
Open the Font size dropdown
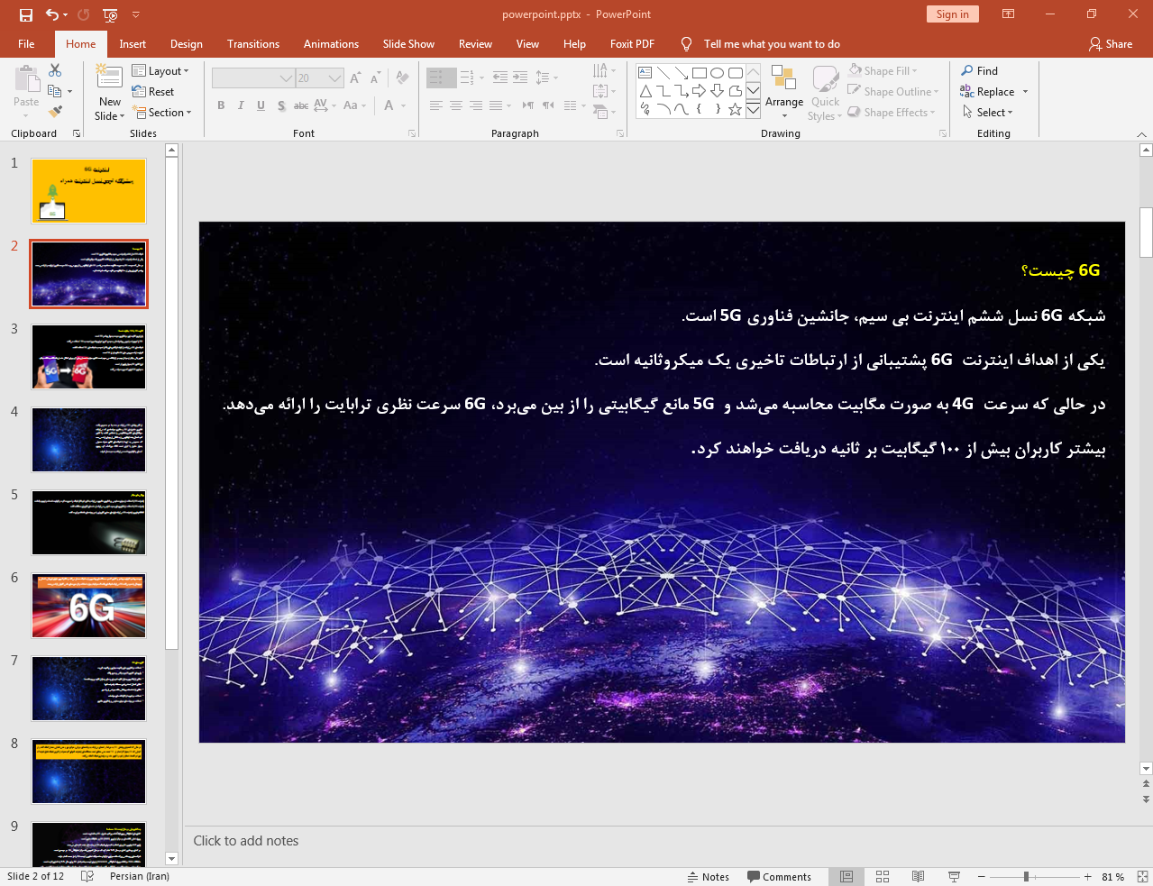[335, 78]
